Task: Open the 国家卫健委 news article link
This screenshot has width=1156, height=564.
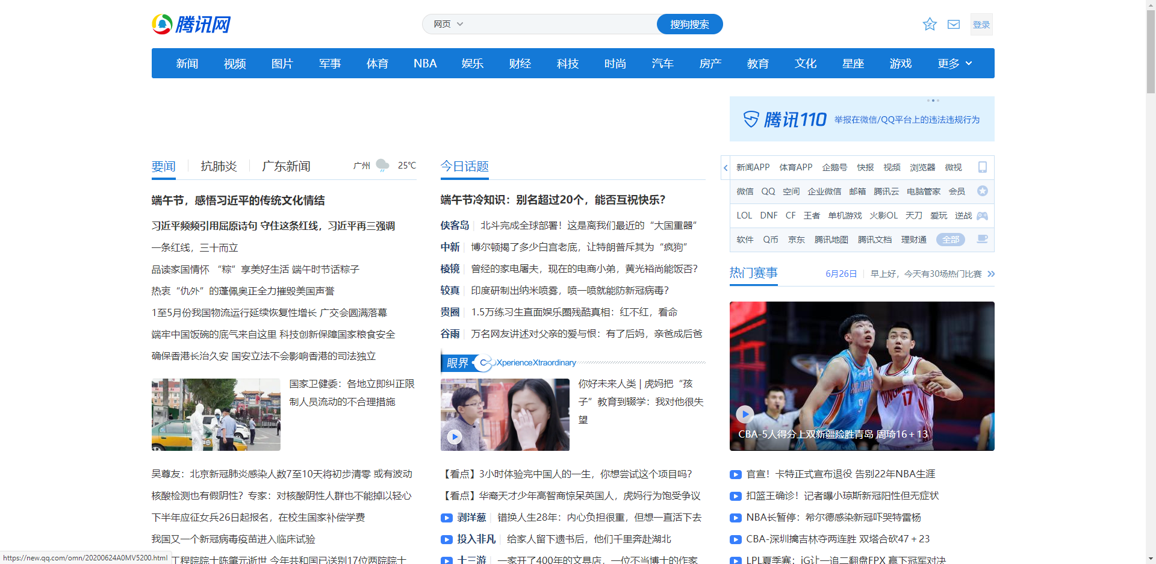Action: [352, 392]
